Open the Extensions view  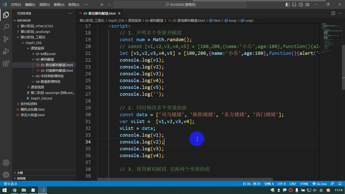6,63
